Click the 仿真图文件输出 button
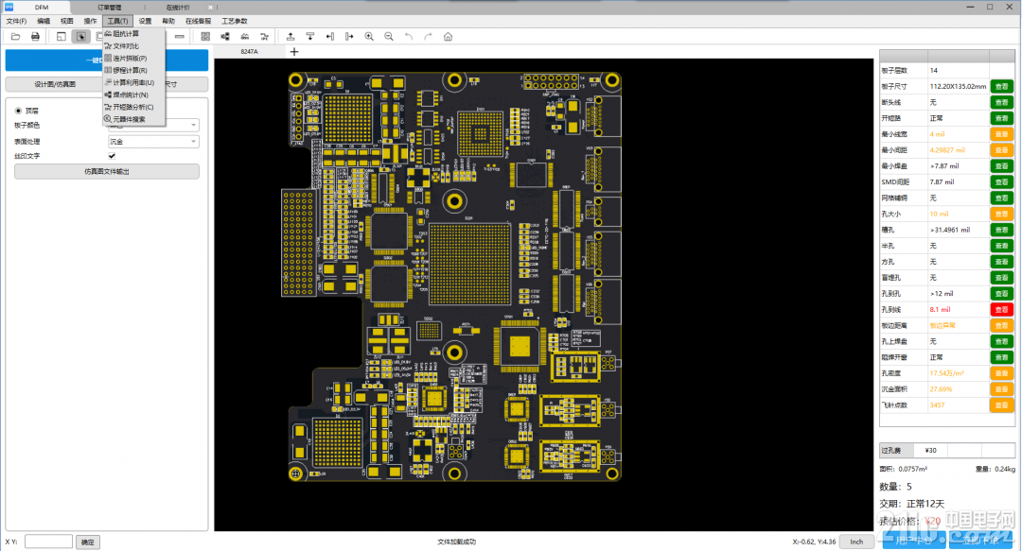The image size is (1022, 551). click(107, 171)
